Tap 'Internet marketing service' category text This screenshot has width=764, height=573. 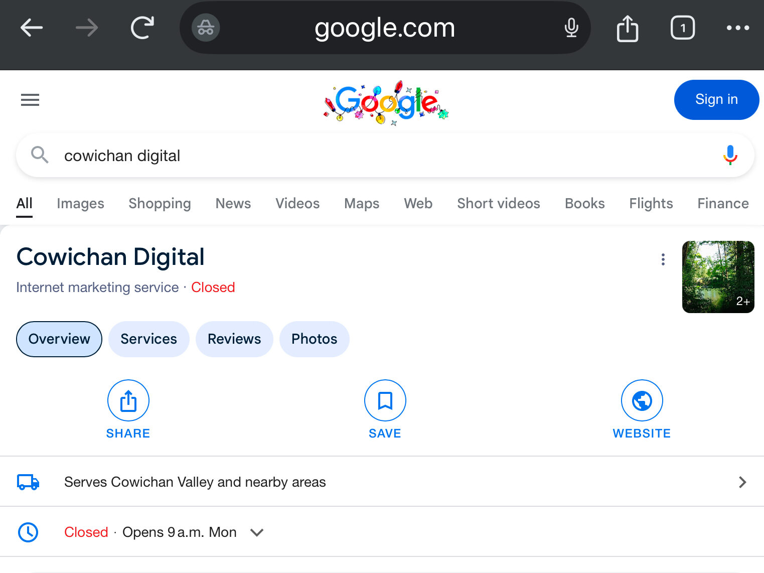coord(97,288)
